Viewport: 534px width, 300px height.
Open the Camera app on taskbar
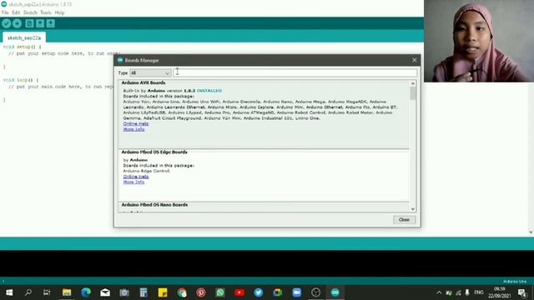click(x=124, y=292)
